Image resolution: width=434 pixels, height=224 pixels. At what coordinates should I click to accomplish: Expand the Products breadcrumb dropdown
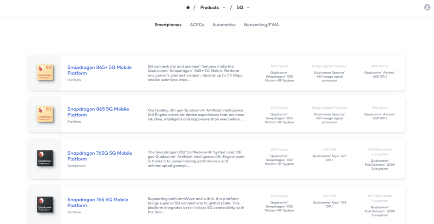(224, 7)
